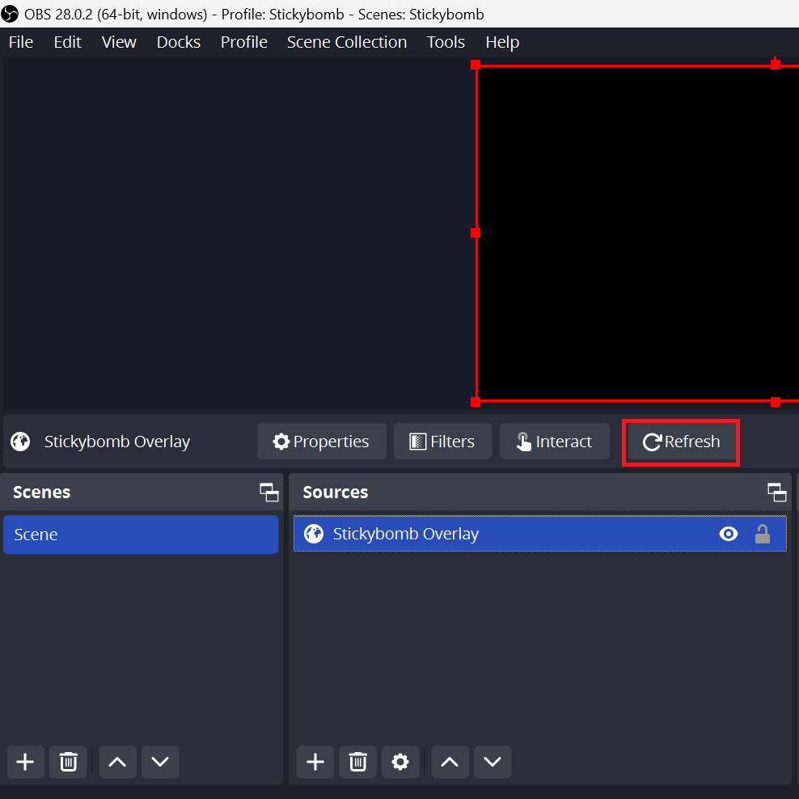
Task: Pop out the Sources dock
Action: pyautogui.click(x=777, y=493)
